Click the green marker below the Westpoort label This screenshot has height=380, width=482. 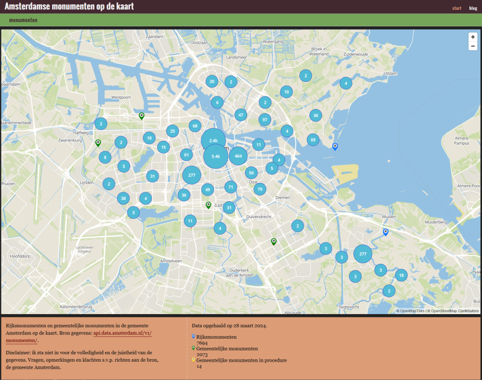(142, 116)
